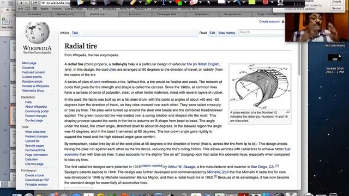Select the cursor pointer tool

(x=208, y=2)
